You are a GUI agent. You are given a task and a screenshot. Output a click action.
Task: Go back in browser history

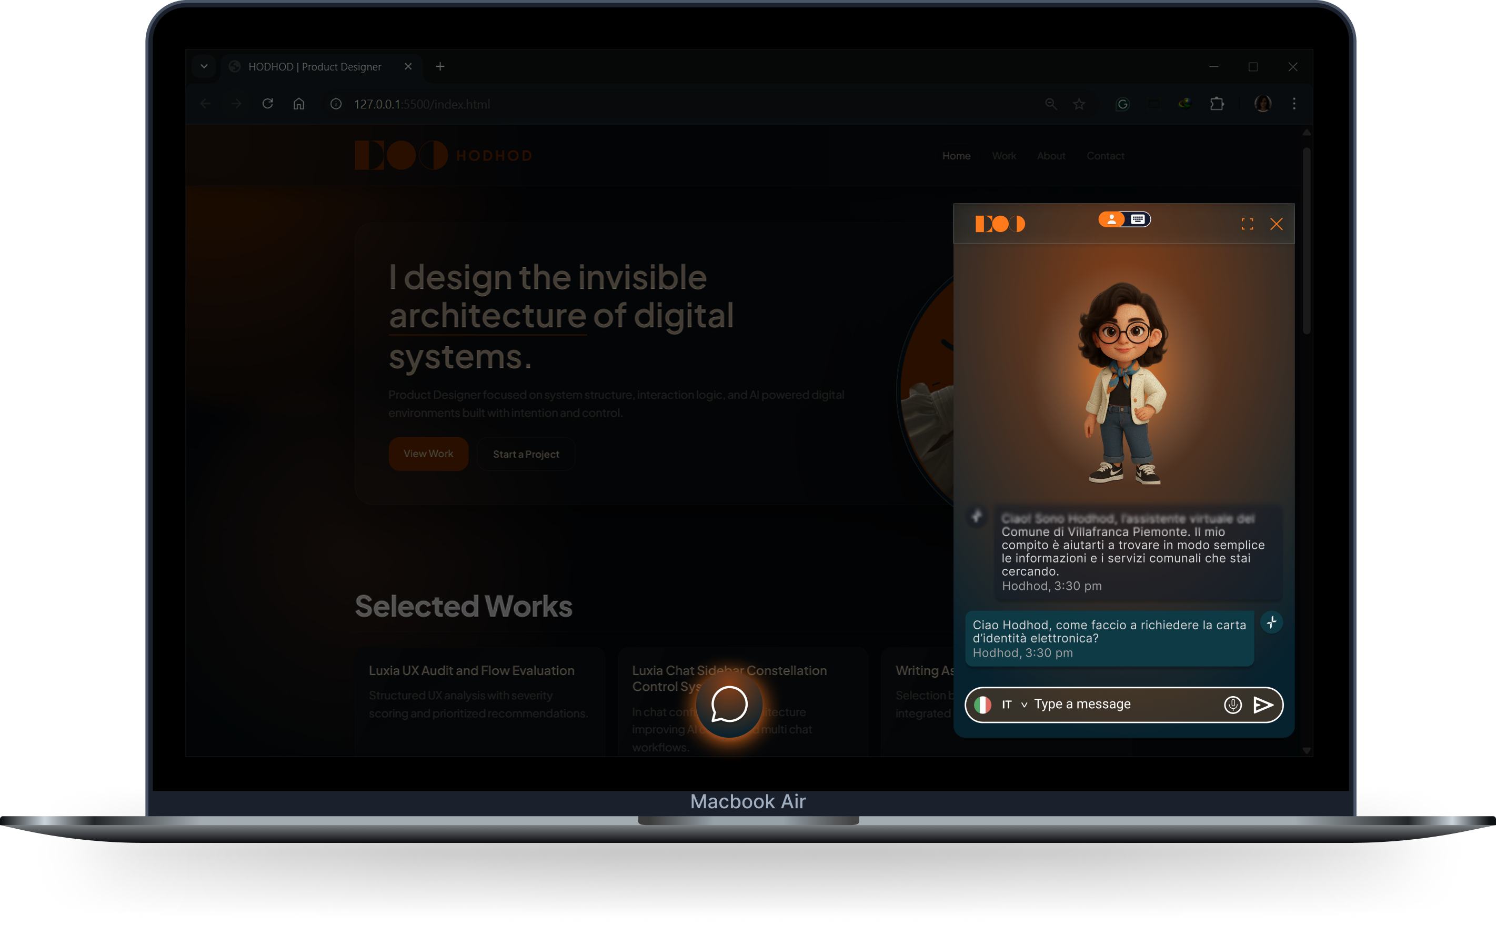[205, 104]
